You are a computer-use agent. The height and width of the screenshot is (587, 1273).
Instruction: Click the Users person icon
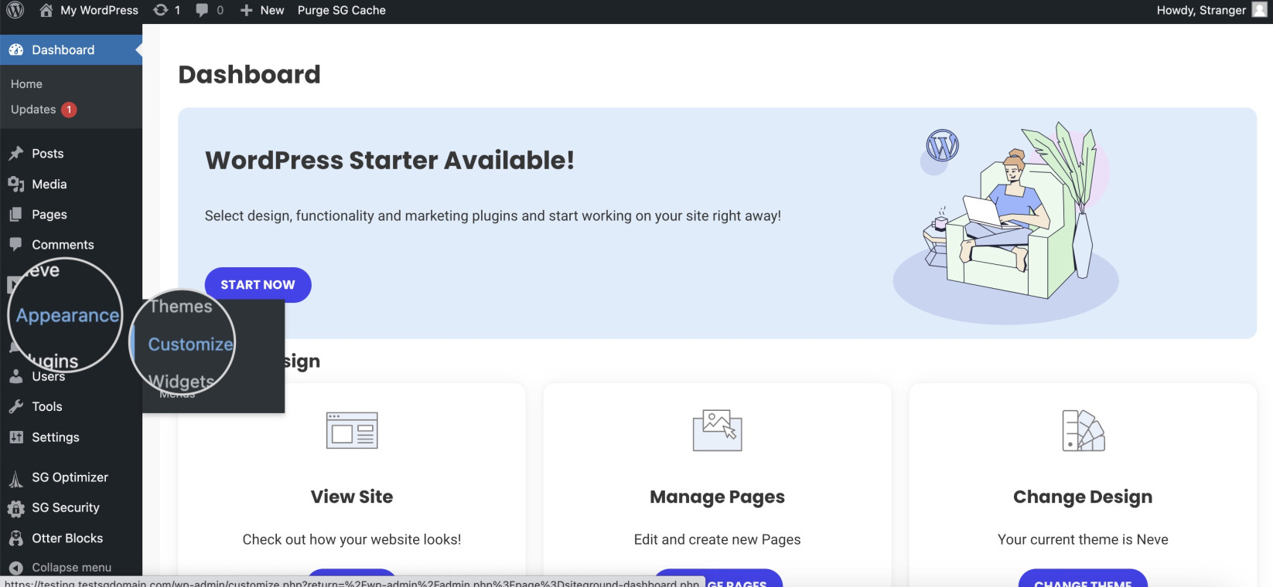[x=16, y=376]
